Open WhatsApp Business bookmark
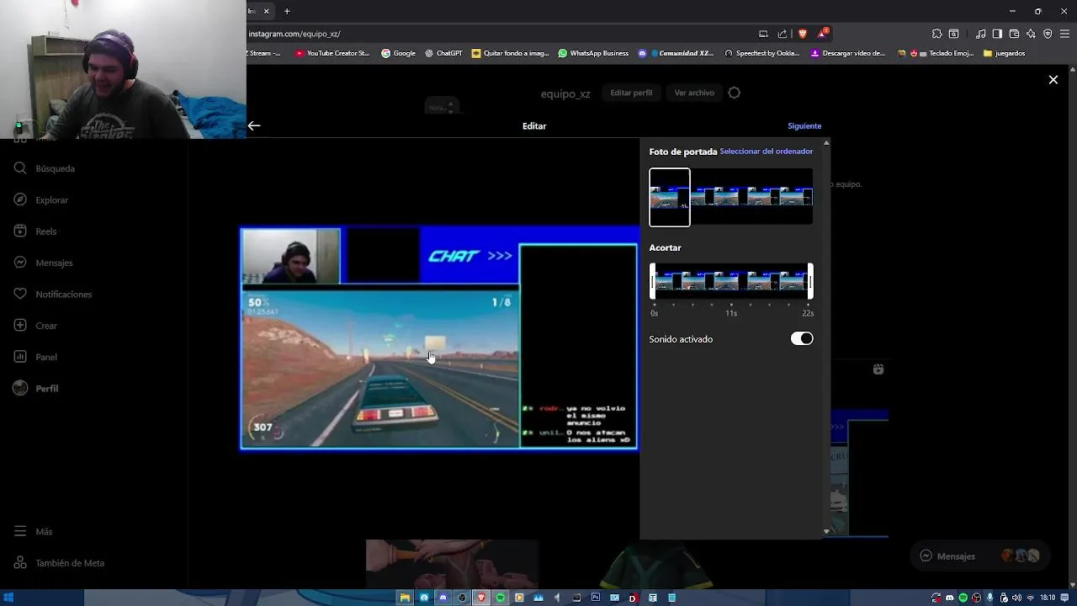Screen dimensions: 1077x606 593,53
